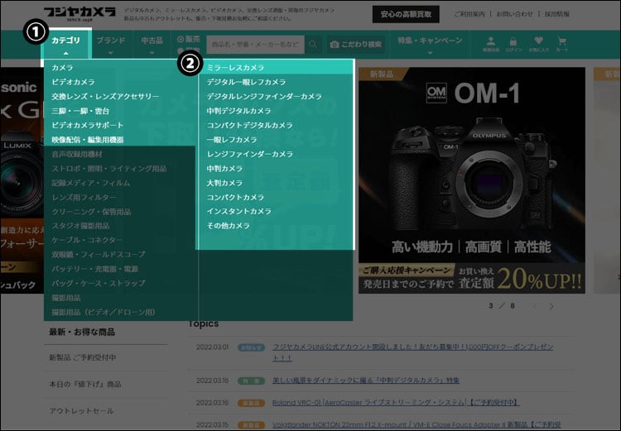This screenshot has height=431, width=621.
Task: Click the 安心の高額買取 button
Action: 406,14
